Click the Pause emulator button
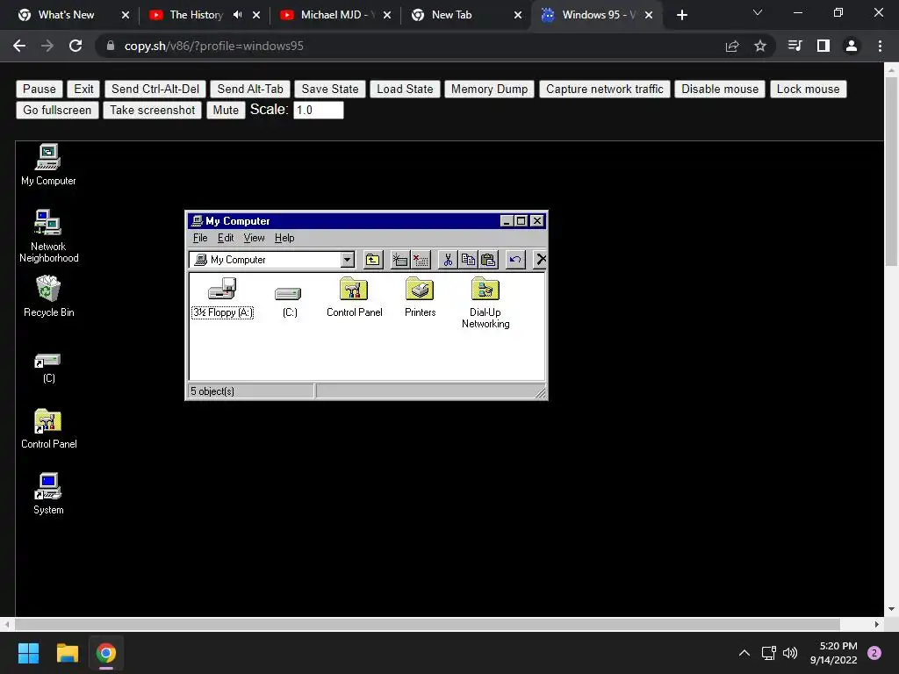Image resolution: width=899 pixels, height=674 pixels. pos(40,89)
